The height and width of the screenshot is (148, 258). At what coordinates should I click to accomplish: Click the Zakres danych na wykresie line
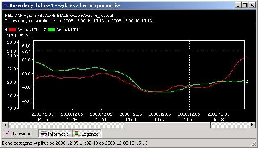pos(78,21)
